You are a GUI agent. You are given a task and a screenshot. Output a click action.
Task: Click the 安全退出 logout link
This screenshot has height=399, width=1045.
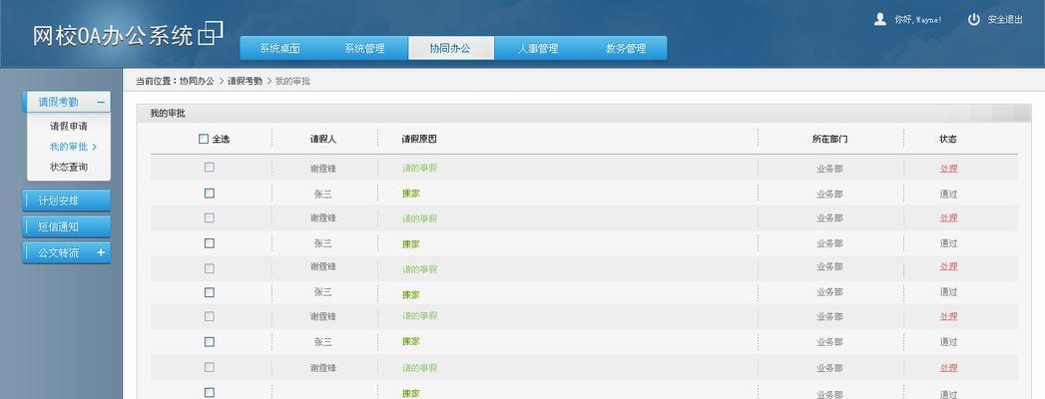[1005, 20]
